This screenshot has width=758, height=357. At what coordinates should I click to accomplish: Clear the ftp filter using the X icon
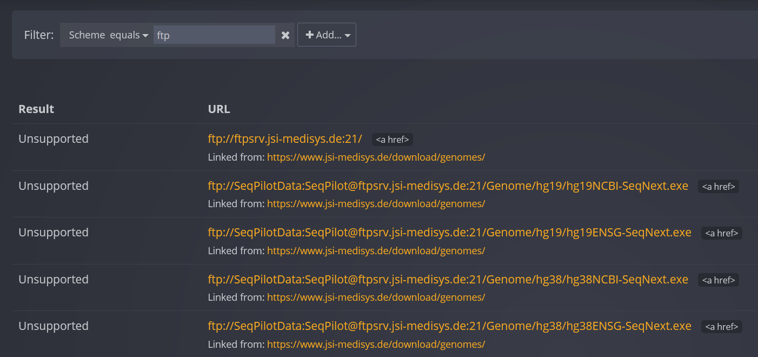pyautogui.click(x=285, y=35)
